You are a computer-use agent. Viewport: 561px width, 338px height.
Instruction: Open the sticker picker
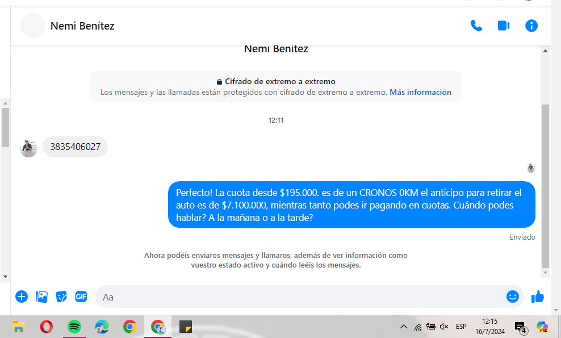[61, 297]
